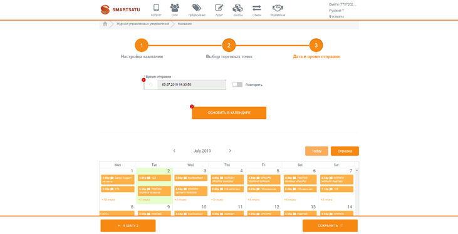
Task: Open the Аудит pencil icon
Action: coord(219,8)
